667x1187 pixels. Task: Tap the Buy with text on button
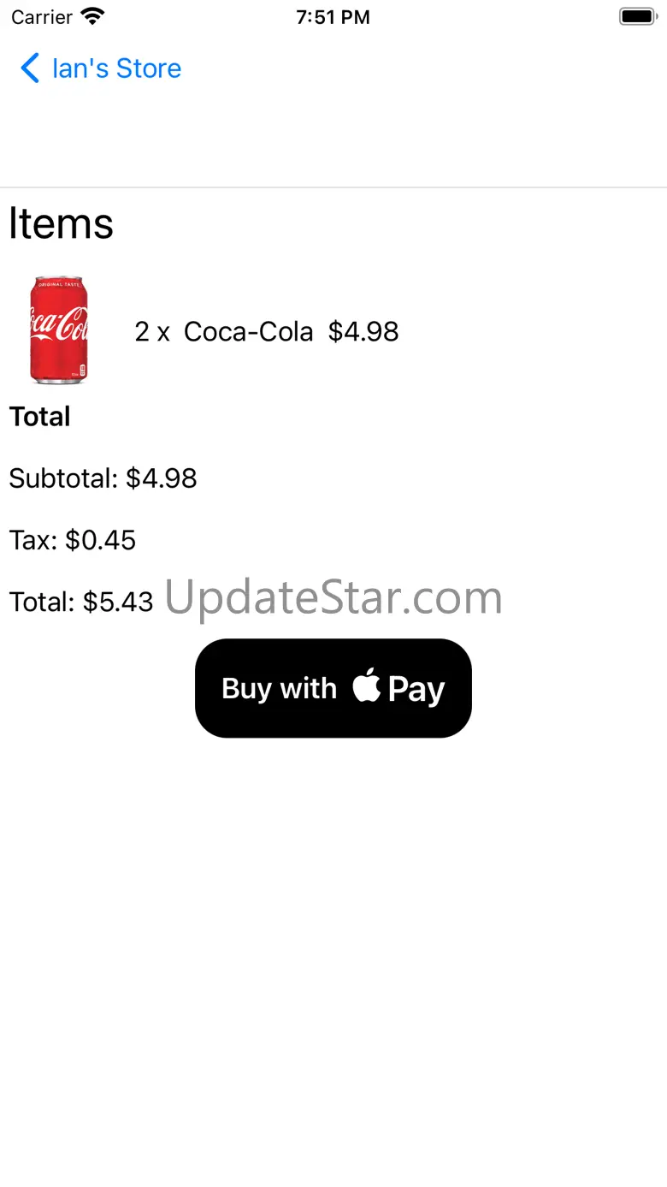point(280,688)
